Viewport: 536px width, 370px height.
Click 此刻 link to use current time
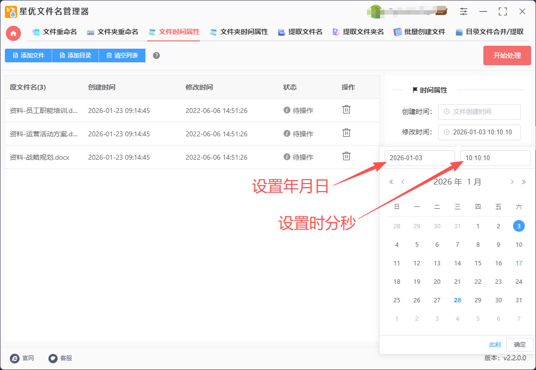pos(495,345)
